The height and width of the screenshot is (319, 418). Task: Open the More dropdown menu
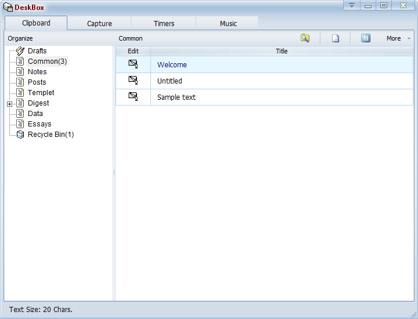[x=398, y=38]
